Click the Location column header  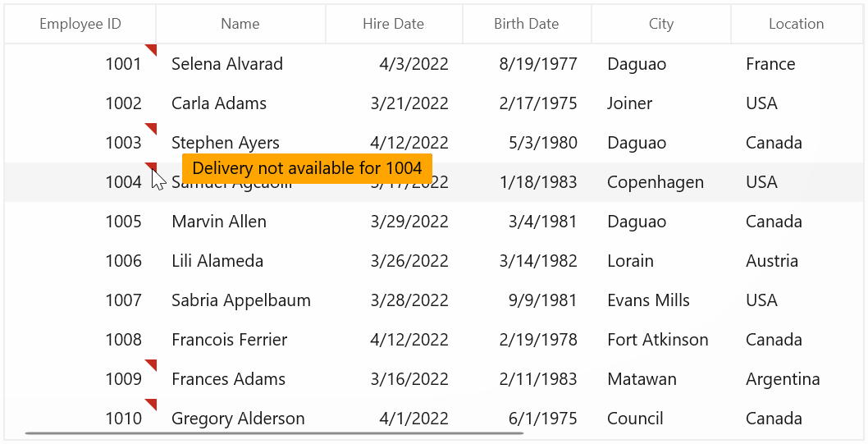797,24
